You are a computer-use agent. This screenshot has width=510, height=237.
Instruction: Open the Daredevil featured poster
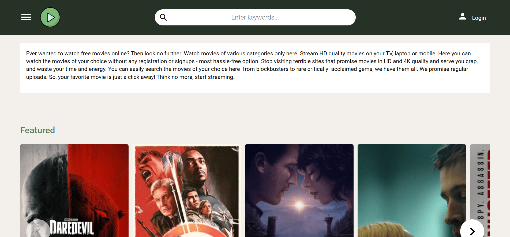[x=74, y=190]
